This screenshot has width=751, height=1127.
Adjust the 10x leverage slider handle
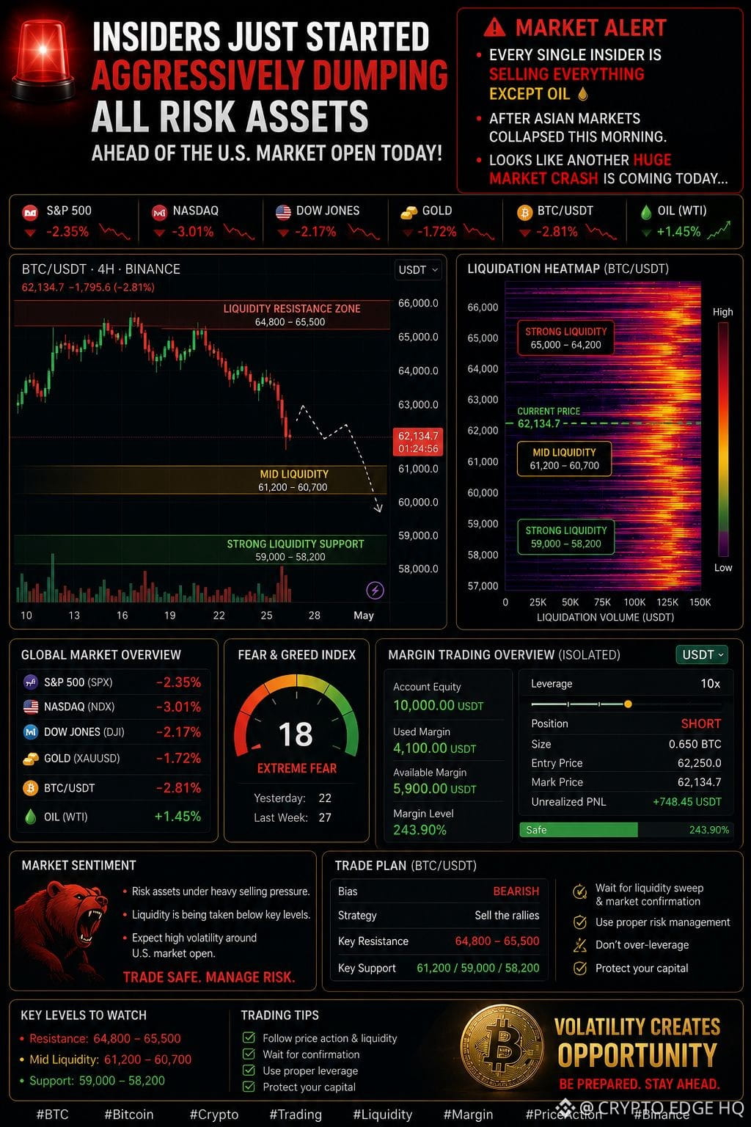pyautogui.click(x=628, y=704)
